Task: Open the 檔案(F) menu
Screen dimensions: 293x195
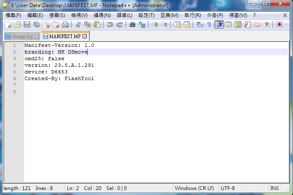Action: click(x=13, y=15)
